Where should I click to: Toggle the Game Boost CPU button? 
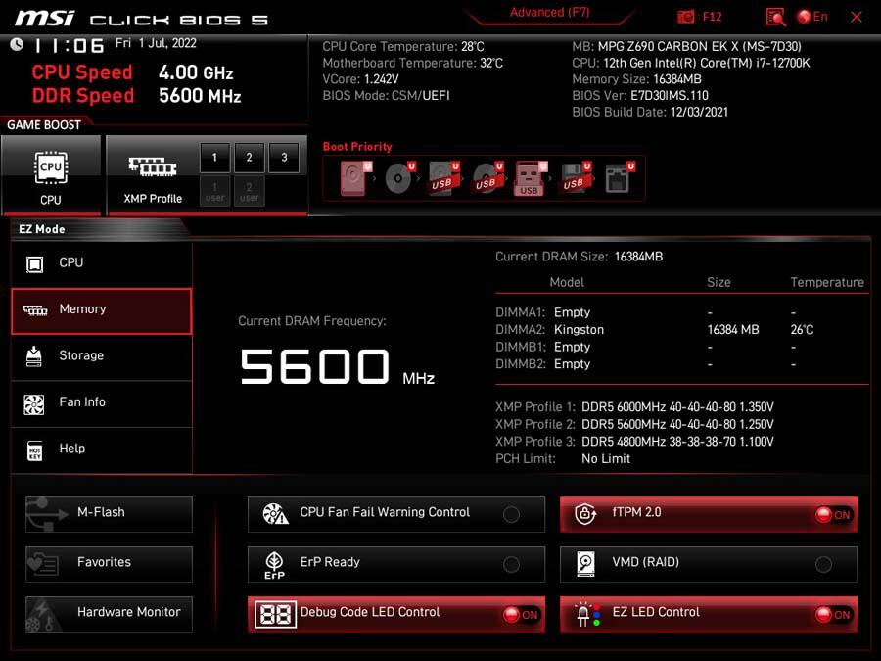51,175
